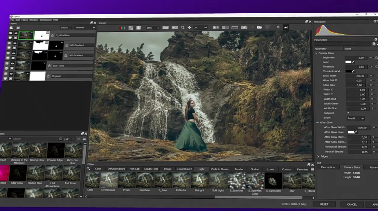This screenshot has height=211, width=378.
Task: Click the RESET button
Action: tap(324, 204)
